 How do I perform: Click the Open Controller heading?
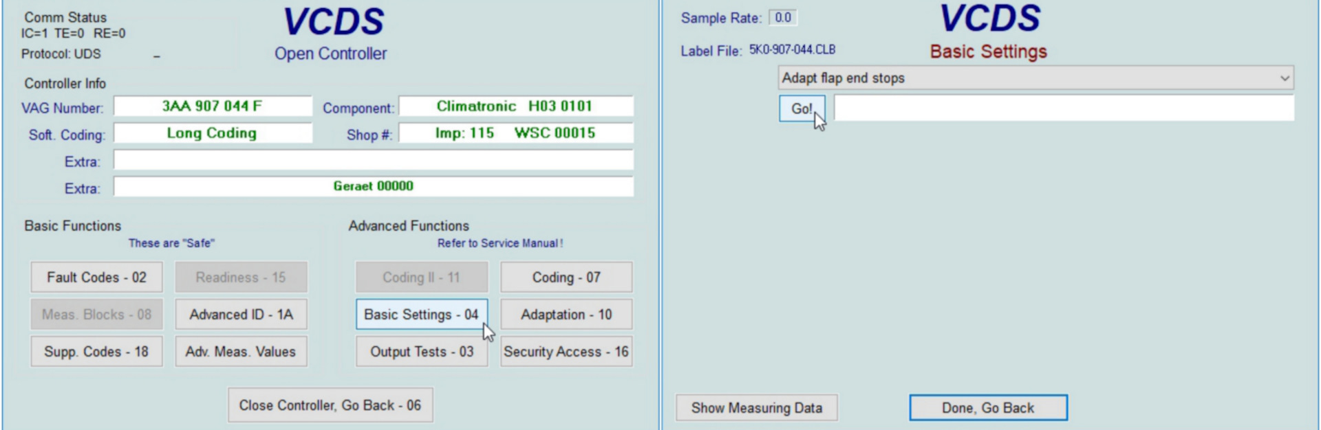pyautogui.click(x=331, y=54)
